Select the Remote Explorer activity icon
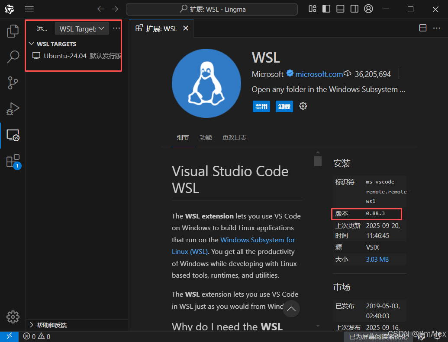 click(13, 135)
